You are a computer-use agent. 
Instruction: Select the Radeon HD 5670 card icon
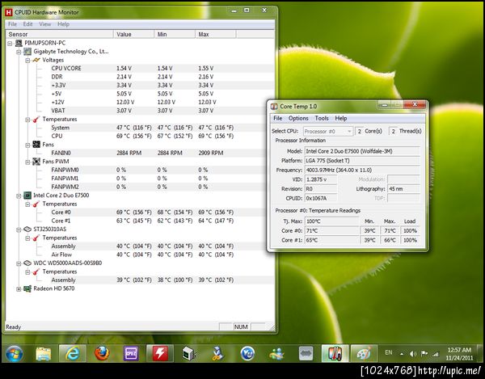[x=27, y=288]
